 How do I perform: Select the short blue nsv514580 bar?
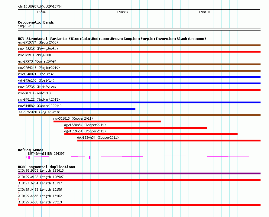click(x=77, y=109)
